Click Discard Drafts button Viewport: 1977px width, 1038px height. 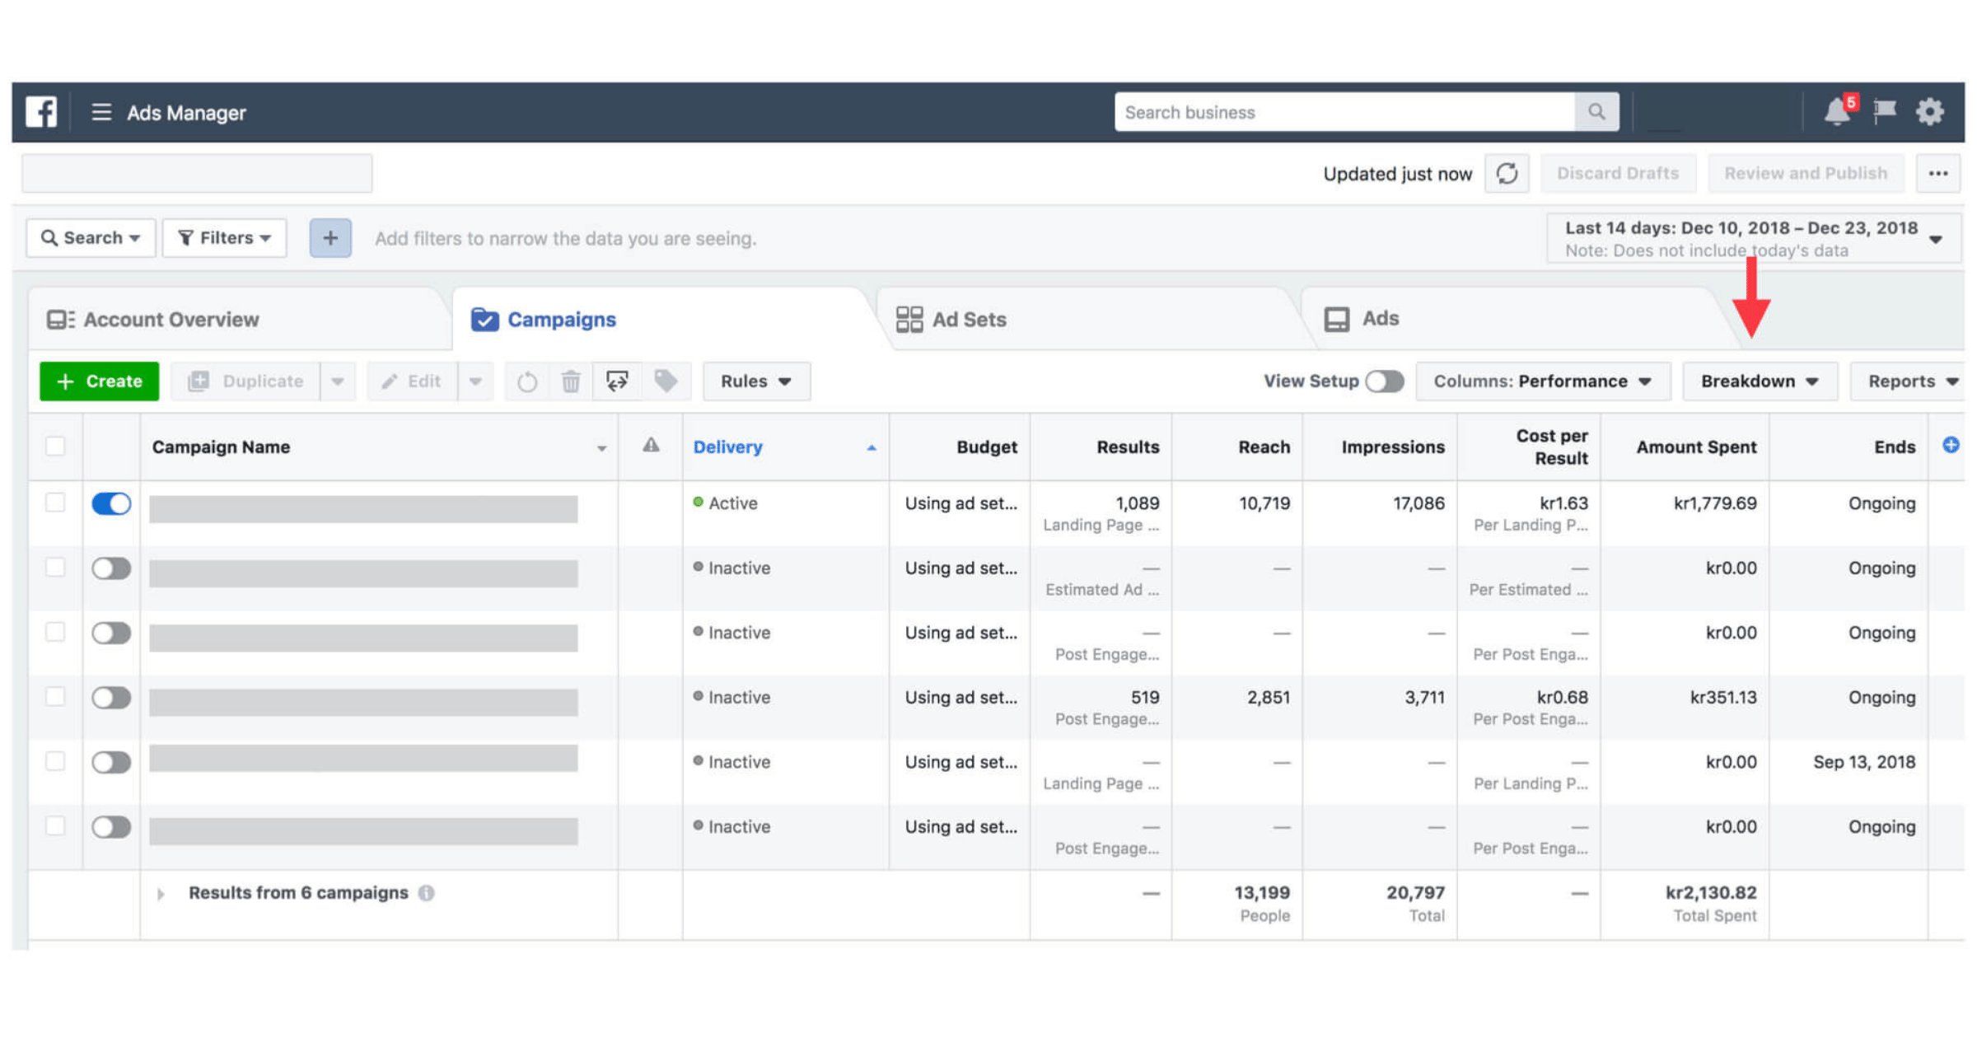click(x=1618, y=174)
